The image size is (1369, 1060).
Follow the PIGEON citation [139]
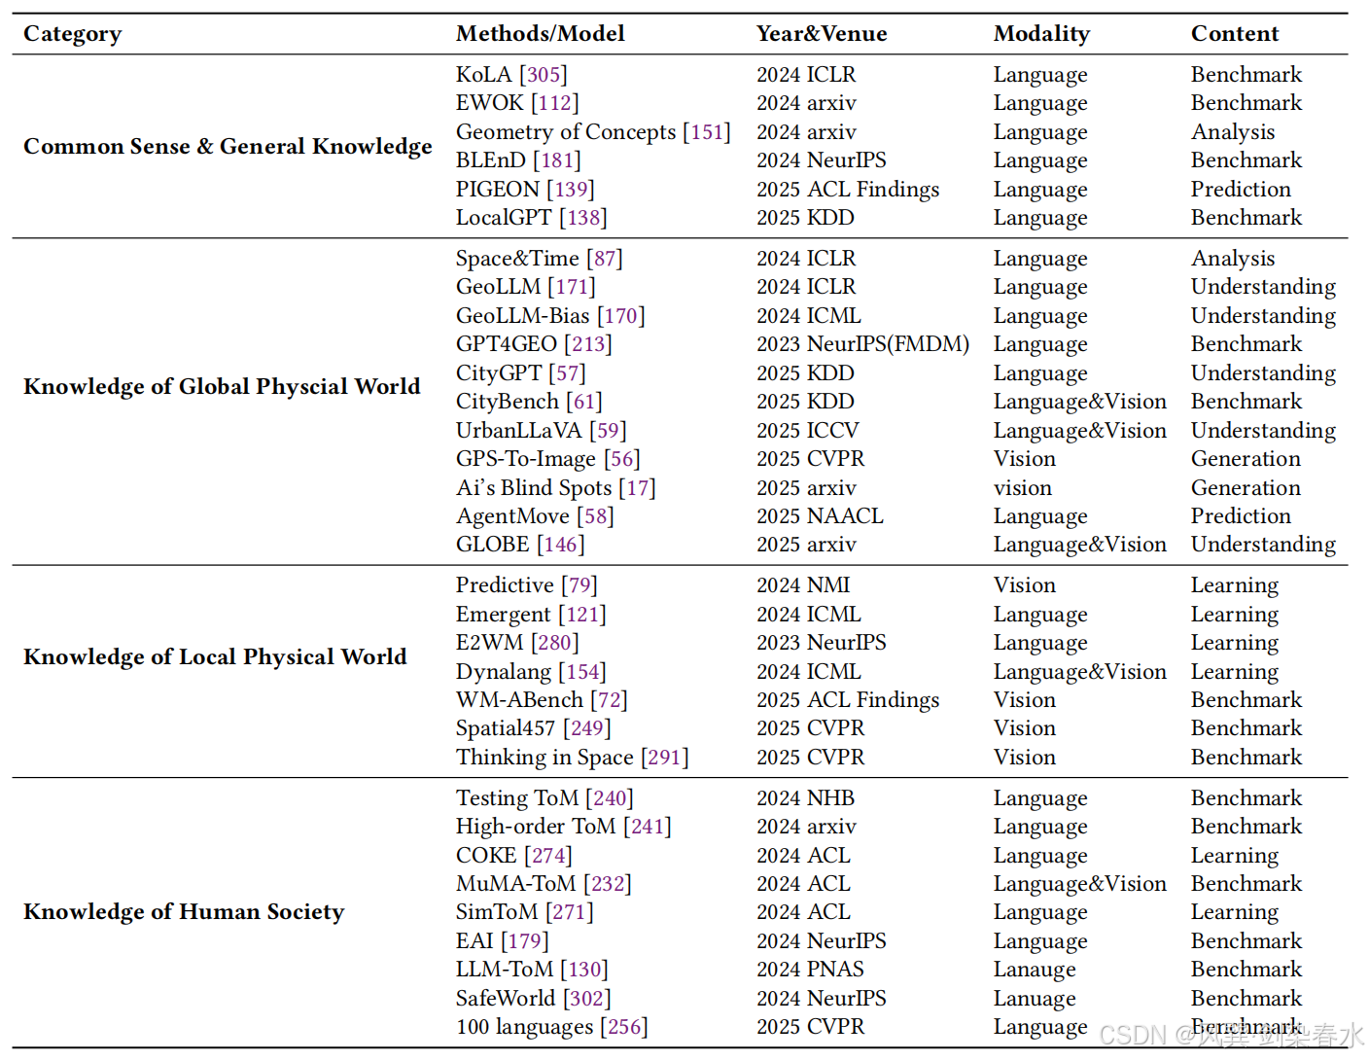571,190
